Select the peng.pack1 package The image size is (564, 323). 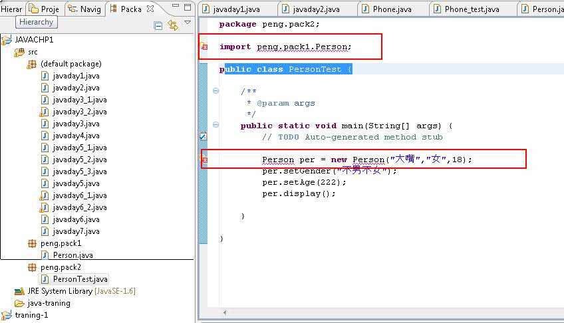(x=61, y=243)
